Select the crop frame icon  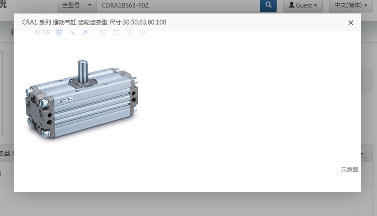tap(116, 33)
